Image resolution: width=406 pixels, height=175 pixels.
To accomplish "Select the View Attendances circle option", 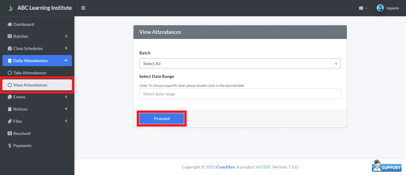I will (x=10, y=85).
